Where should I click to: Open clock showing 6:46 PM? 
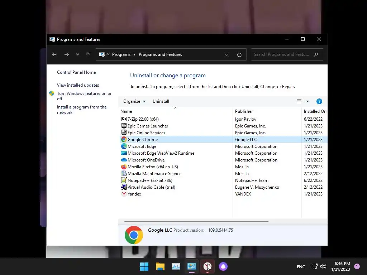(340, 266)
